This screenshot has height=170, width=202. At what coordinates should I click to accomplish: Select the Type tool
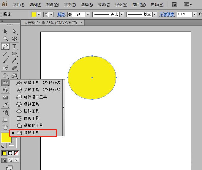(x=14, y=46)
